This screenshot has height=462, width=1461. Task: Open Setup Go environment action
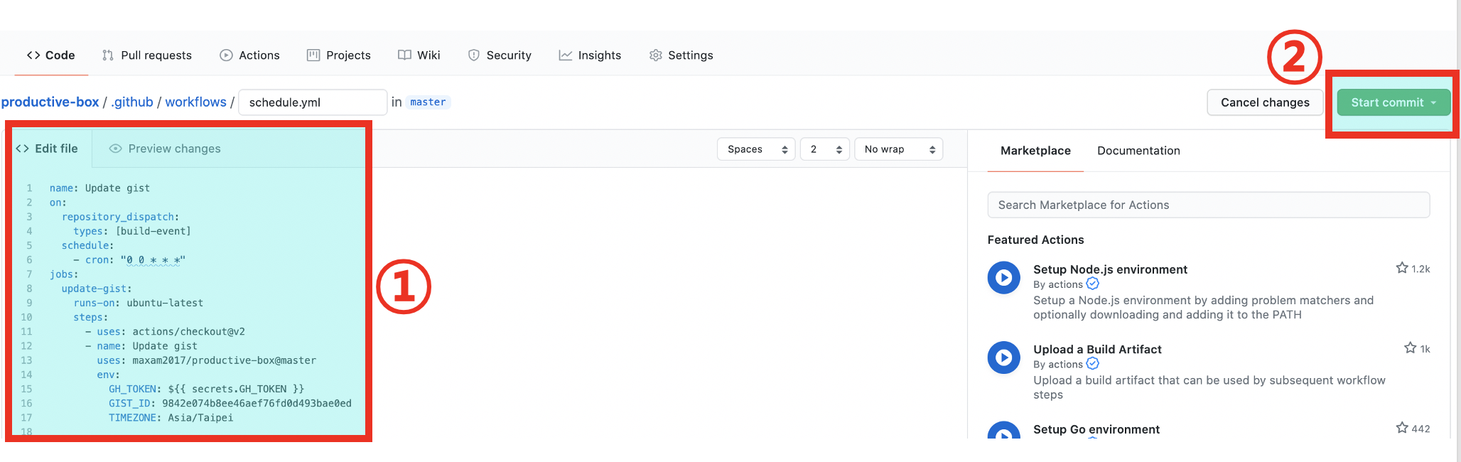(1096, 429)
